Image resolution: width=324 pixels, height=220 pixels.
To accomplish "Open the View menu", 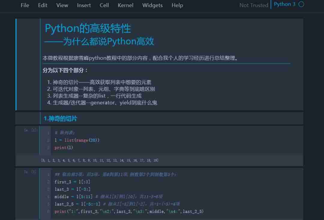I will pyautogui.click(x=62, y=5).
